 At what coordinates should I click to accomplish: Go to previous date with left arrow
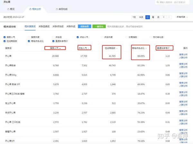[x=164, y=17]
